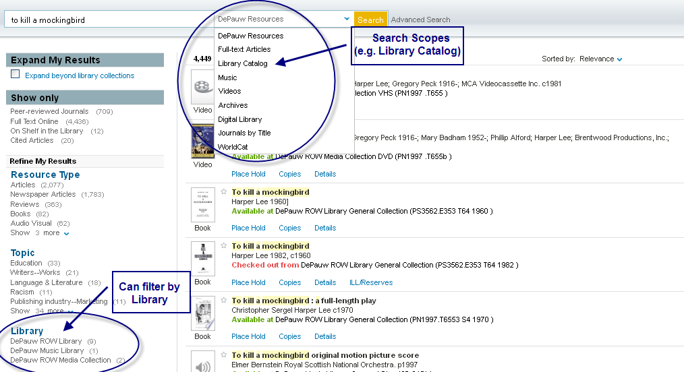This screenshot has height=372, width=684.
Task: Place Hold on the 1960 book
Action: (x=248, y=228)
